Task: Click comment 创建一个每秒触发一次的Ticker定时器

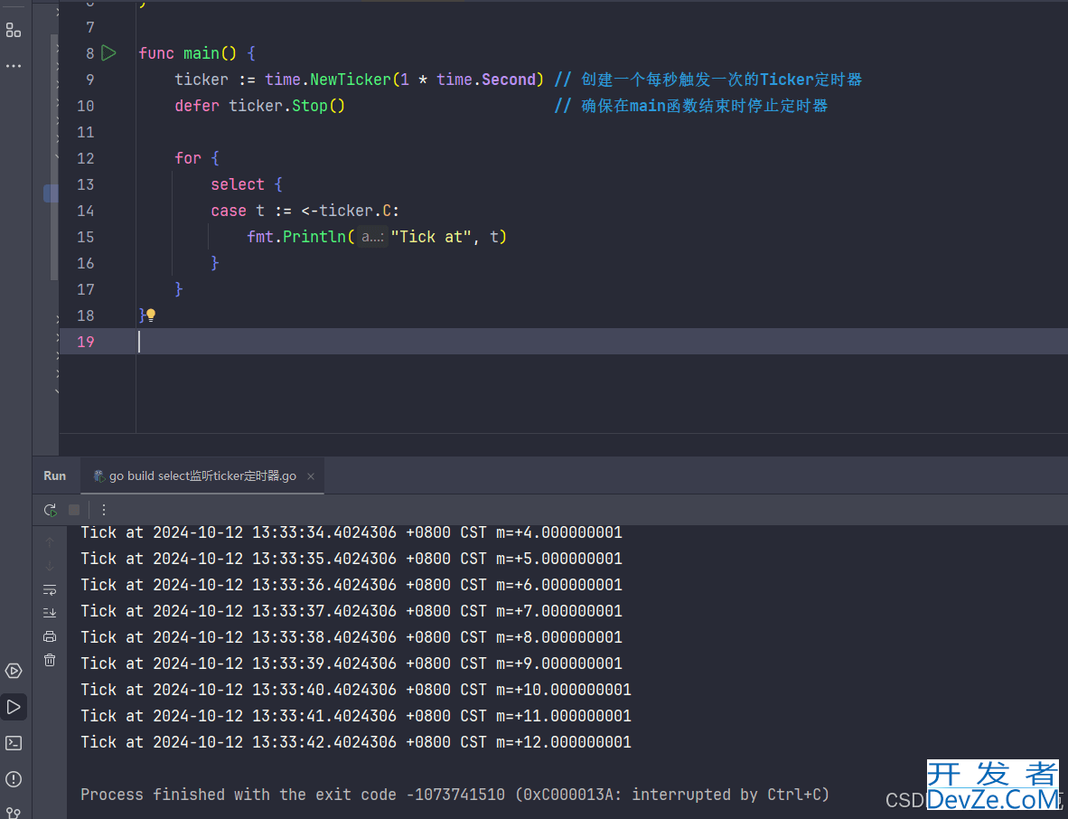Action: pos(708,80)
